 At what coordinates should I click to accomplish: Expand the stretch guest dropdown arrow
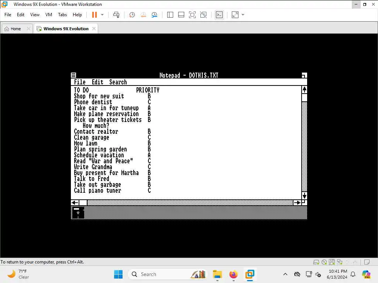243,15
